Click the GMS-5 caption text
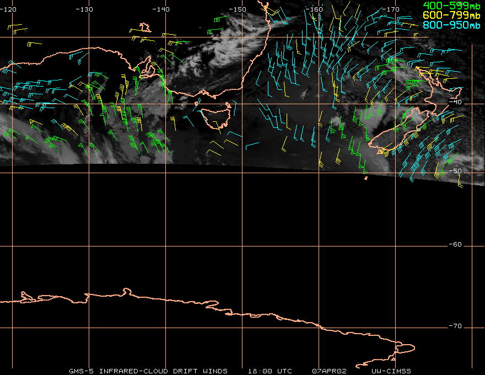This screenshot has width=485, height=375. tap(81, 371)
